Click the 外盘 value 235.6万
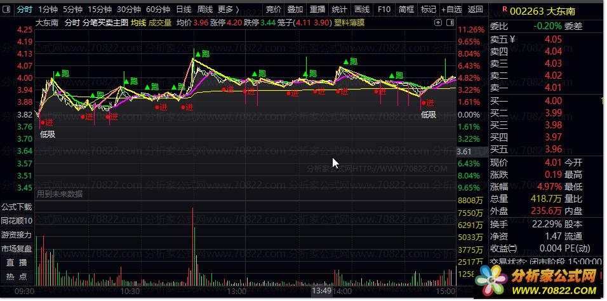Screen dimensions: 607x301 [x=546, y=211]
